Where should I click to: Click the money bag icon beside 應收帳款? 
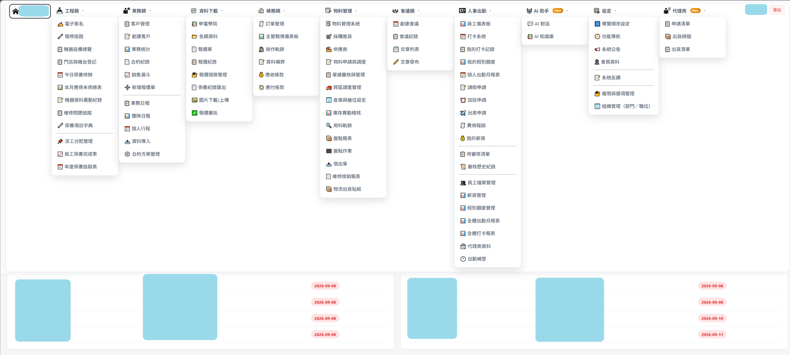click(261, 75)
